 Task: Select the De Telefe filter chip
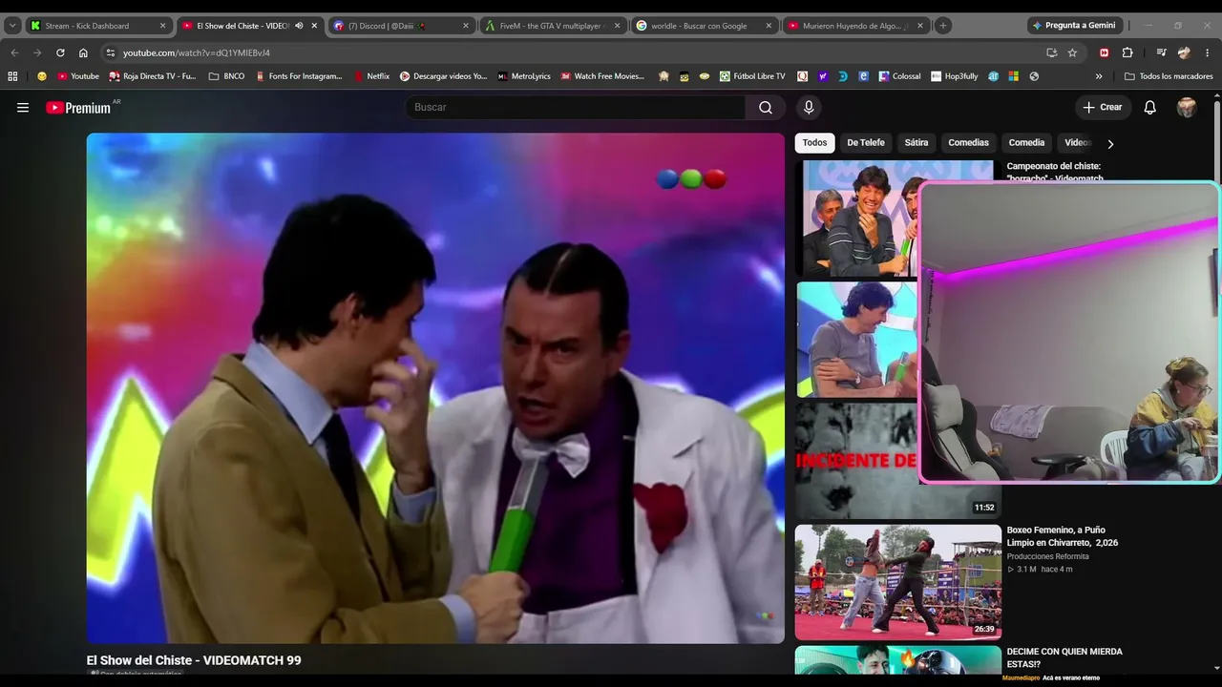(x=866, y=143)
